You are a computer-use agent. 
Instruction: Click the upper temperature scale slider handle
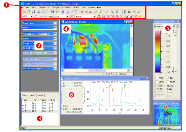pyautogui.click(x=175, y=34)
